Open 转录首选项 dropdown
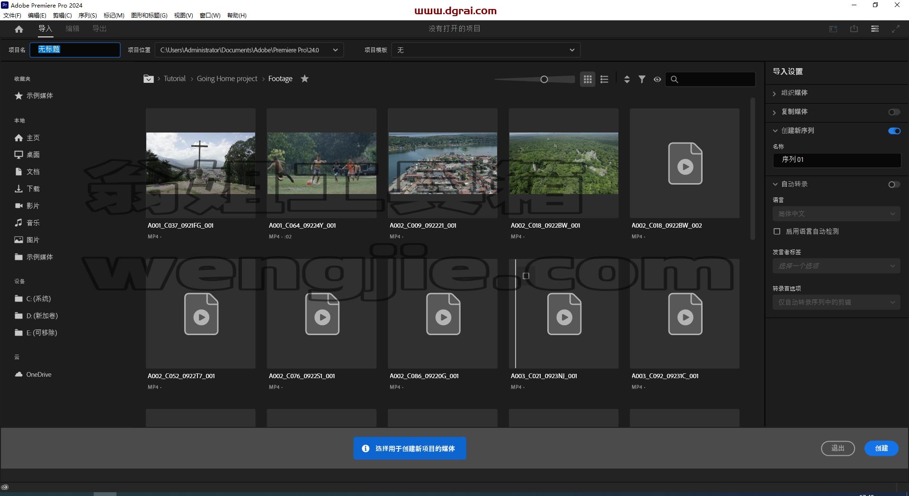Image resolution: width=909 pixels, height=496 pixels. pos(837,302)
